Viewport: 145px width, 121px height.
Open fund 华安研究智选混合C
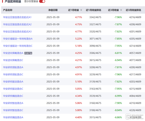tap(13, 110)
